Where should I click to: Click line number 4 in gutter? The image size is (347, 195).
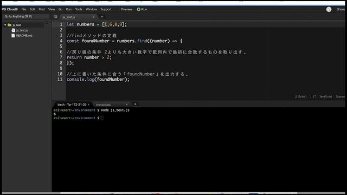(x=61, y=41)
